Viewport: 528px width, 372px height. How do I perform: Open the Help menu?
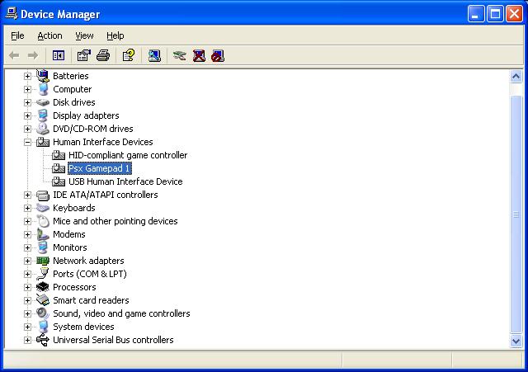point(115,35)
